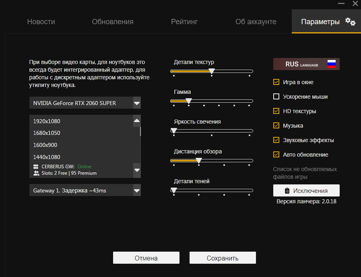Select the Параметры tab
361x277 pixels.
[326, 22]
